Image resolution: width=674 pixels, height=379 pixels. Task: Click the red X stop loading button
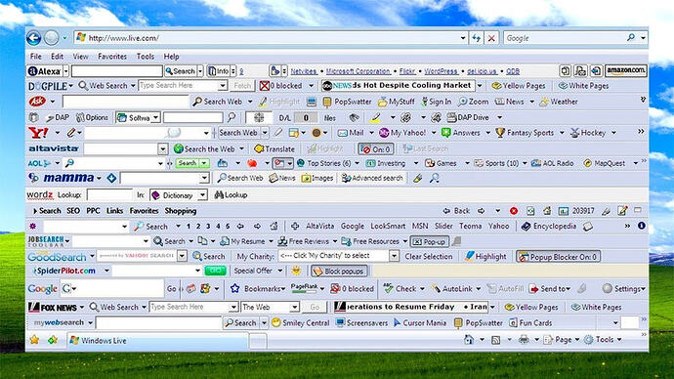click(x=491, y=38)
